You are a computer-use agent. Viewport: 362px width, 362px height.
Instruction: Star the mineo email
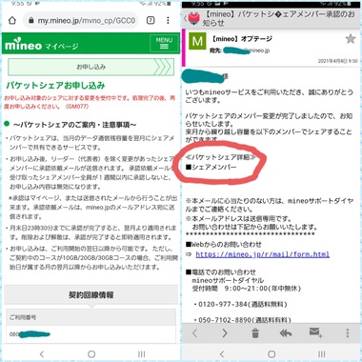point(351,39)
